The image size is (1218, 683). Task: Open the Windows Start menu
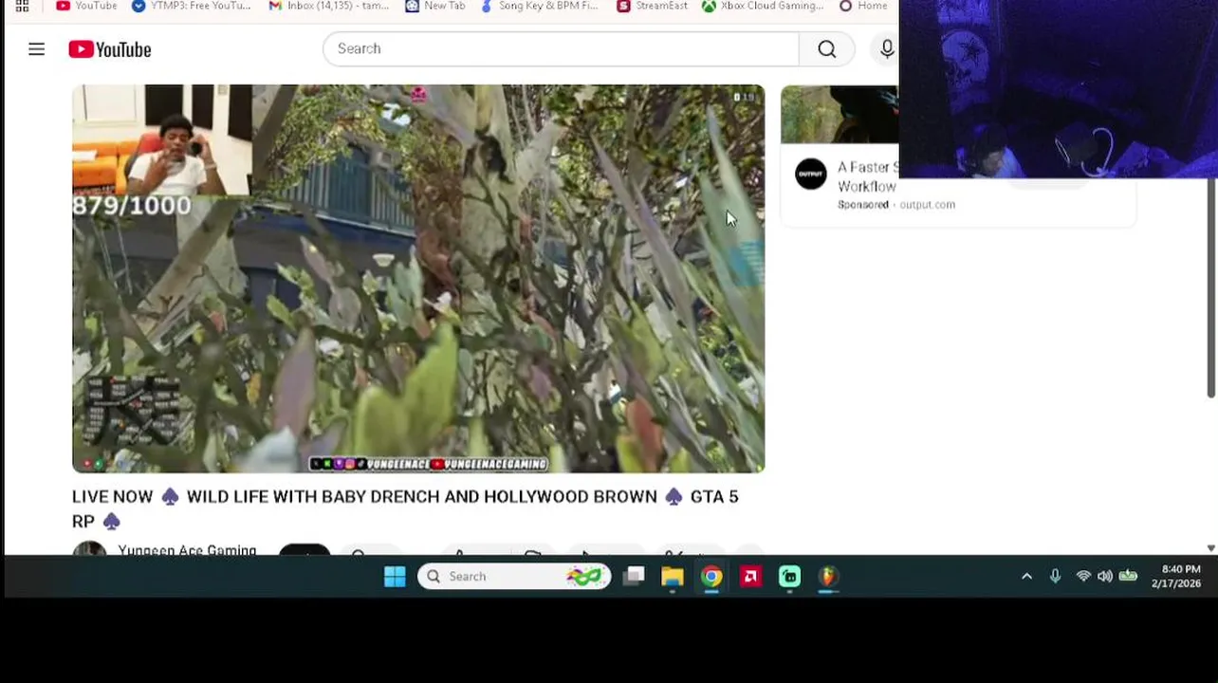tap(395, 577)
